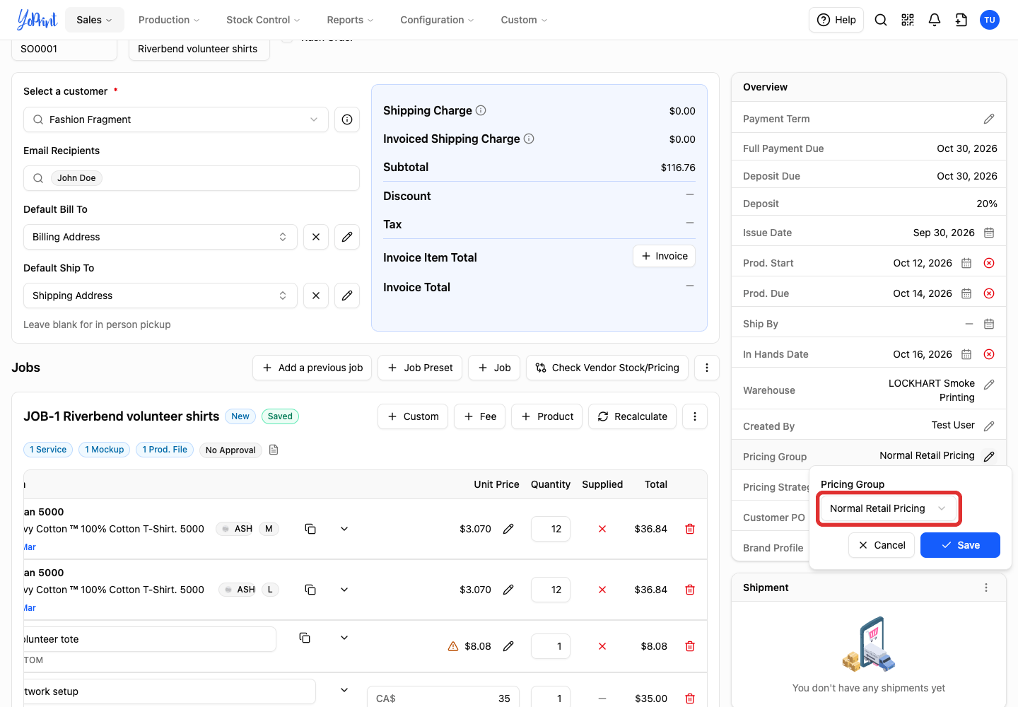Open the Stock Control menu
This screenshot has height=707, width=1018.
click(x=263, y=20)
